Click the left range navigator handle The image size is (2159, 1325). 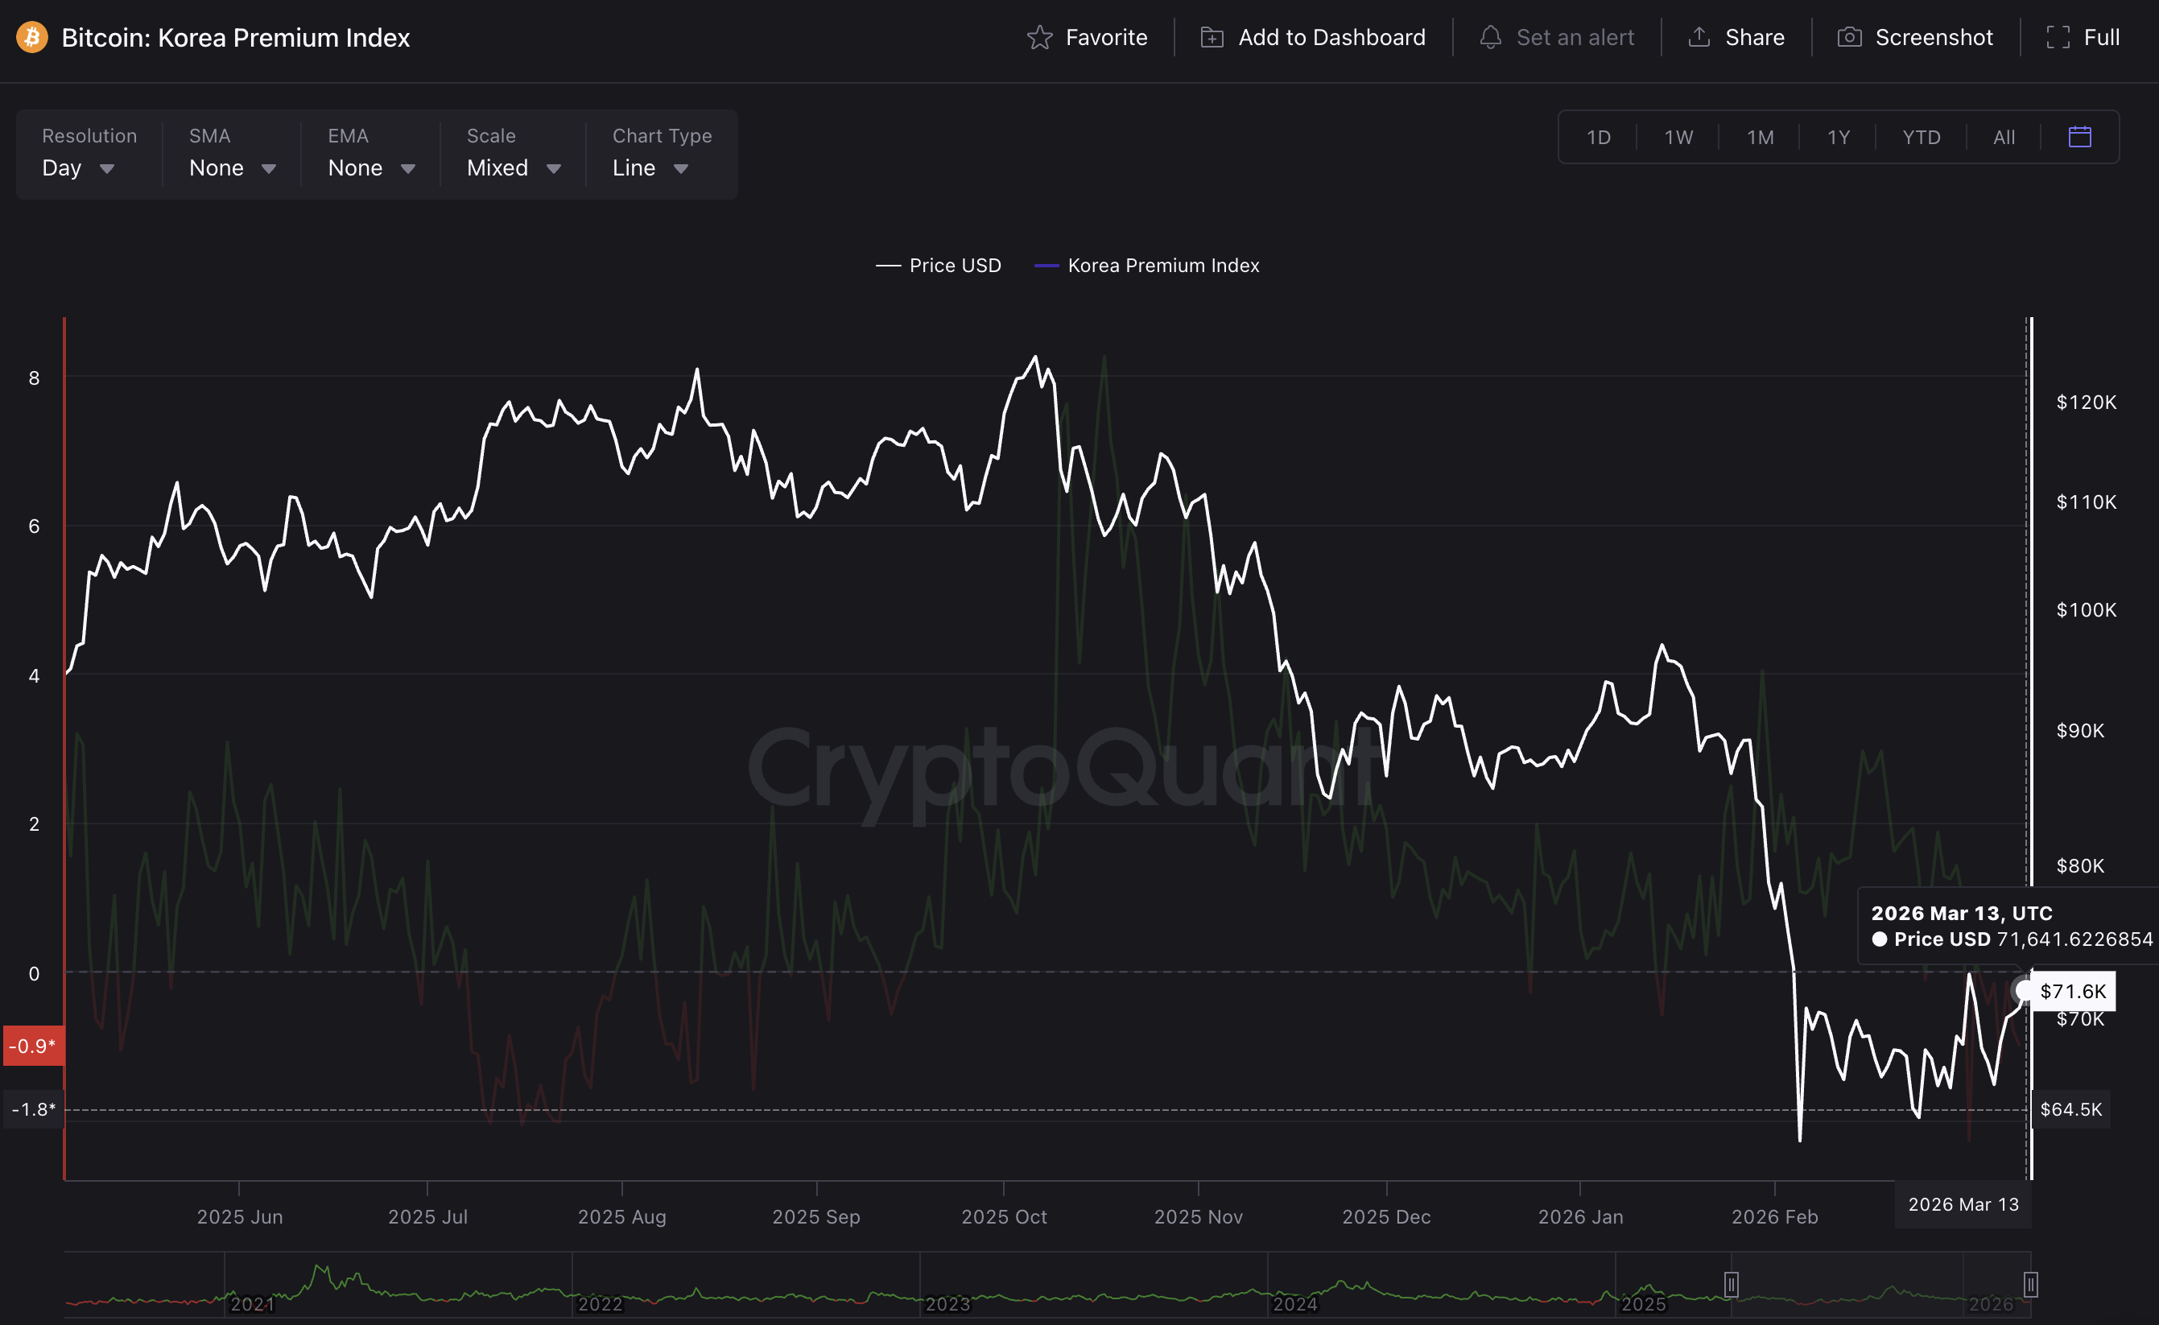[1731, 1284]
